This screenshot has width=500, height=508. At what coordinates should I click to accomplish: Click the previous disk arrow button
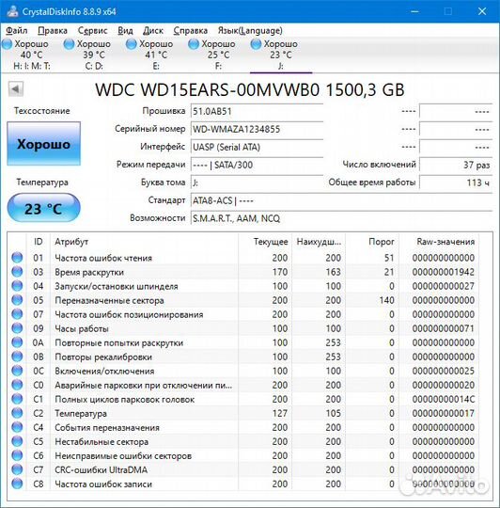(16, 88)
